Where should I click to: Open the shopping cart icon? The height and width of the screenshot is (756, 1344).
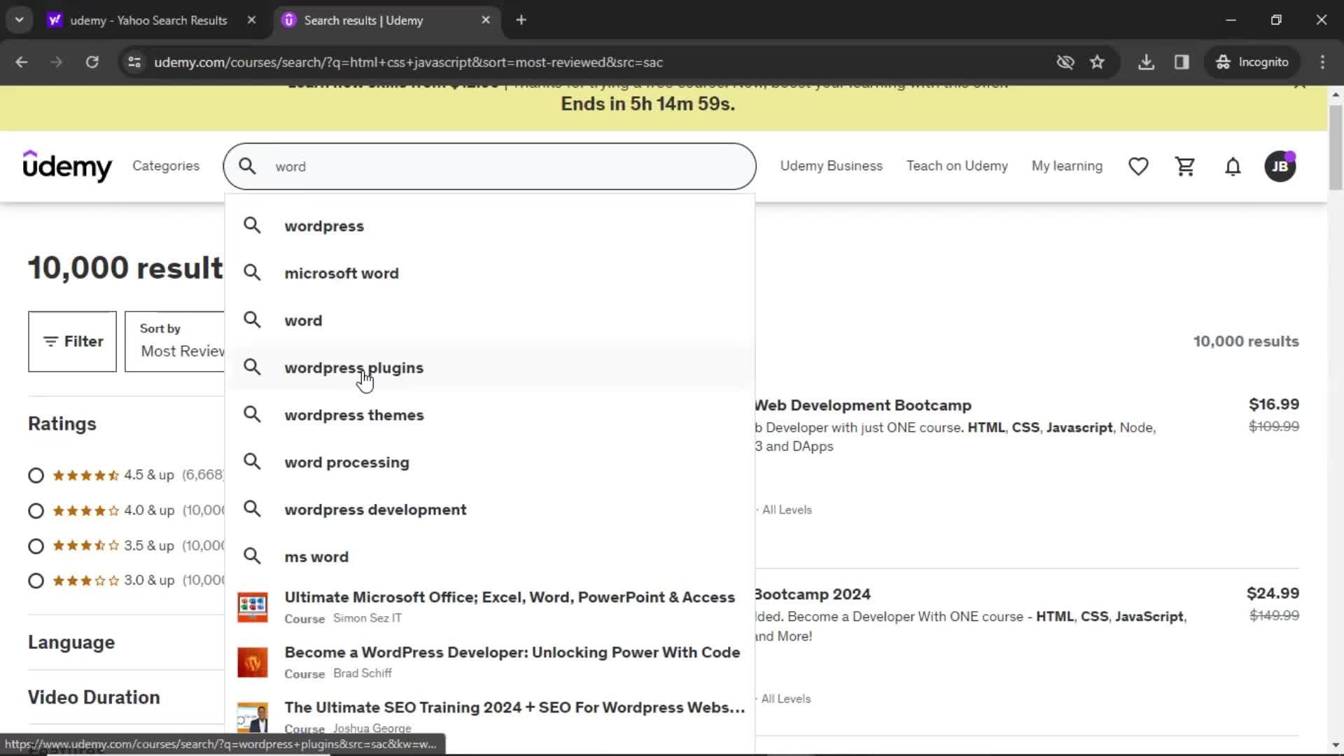click(1185, 166)
